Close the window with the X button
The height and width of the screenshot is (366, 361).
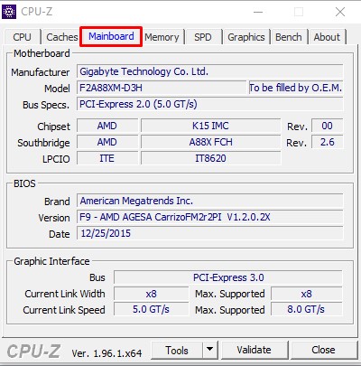340,12
